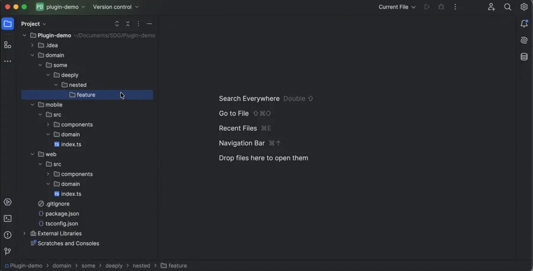533x271 pixels.
Task: Open the Version control menu
Action: [x=115, y=7]
